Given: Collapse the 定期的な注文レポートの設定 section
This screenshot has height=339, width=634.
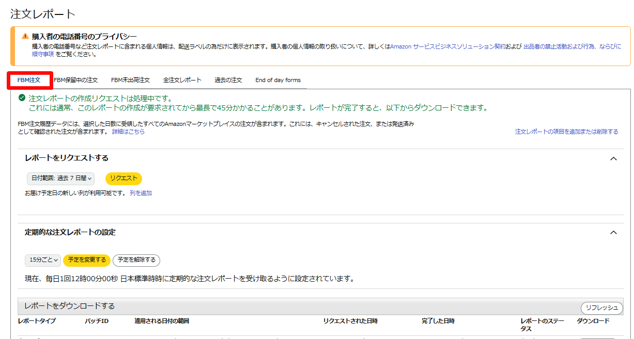Looking at the screenshot, I should [613, 233].
